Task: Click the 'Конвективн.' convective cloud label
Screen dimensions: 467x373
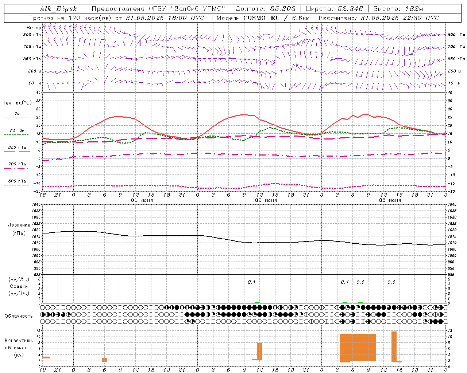Action: pos(19,340)
